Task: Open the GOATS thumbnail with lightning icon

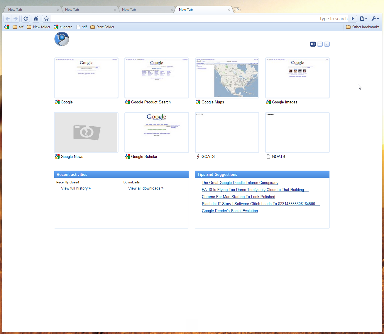Action: coord(227,132)
